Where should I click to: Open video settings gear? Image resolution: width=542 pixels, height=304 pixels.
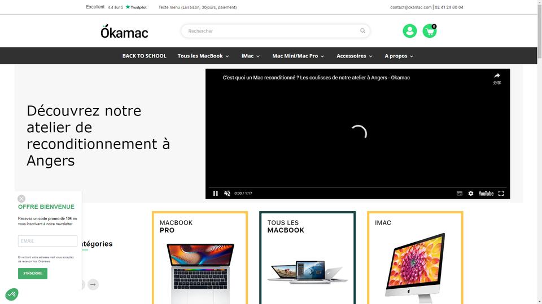click(x=471, y=193)
